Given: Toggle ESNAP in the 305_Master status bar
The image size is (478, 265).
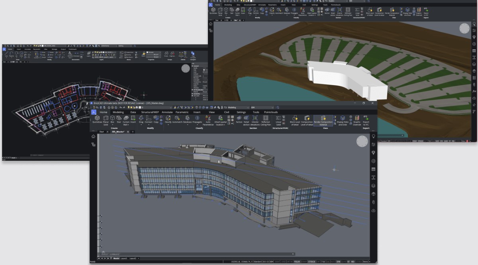Looking at the screenshot, I should point(304,262).
